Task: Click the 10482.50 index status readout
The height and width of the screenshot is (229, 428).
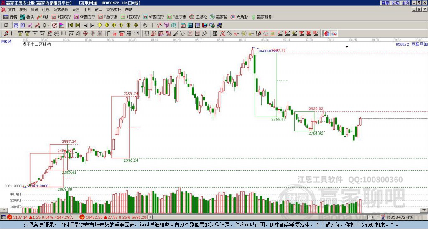Action: point(113,218)
